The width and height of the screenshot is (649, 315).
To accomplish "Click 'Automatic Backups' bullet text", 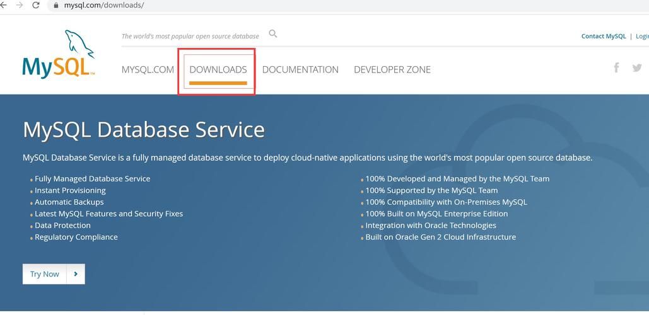I will tap(69, 202).
